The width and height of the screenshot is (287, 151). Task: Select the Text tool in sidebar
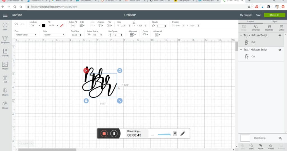(x=5, y=78)
